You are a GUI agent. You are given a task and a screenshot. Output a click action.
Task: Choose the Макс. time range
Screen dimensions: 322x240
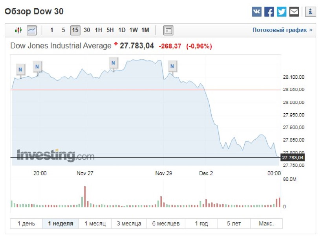266,223
